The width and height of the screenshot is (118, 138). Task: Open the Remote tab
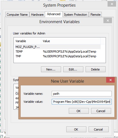(x=95, y=15)
